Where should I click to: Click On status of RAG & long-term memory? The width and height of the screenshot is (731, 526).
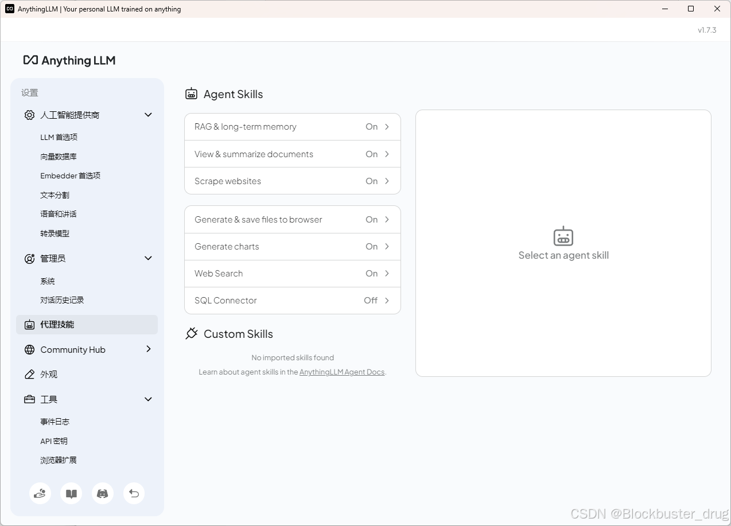[372, 127]
